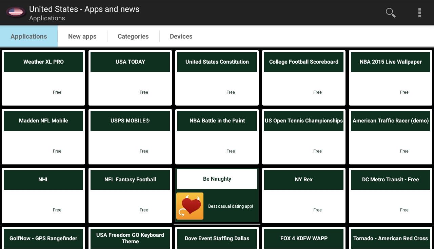Switch to the New apps tab
434x249 pixels.
tap(82, 36)
